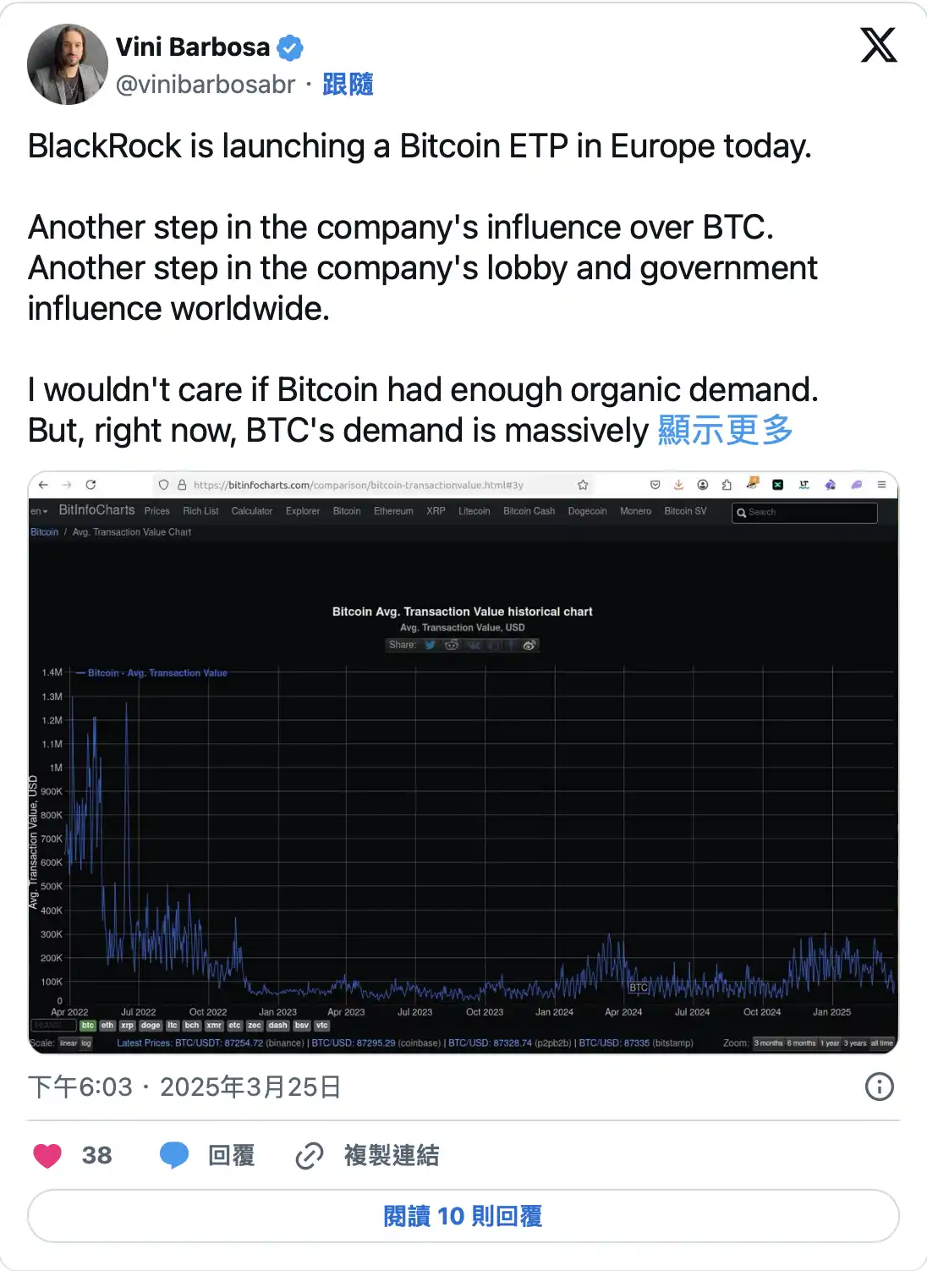Toggle the btc coin tag

pyautogui.click(x=88, y=1026)
